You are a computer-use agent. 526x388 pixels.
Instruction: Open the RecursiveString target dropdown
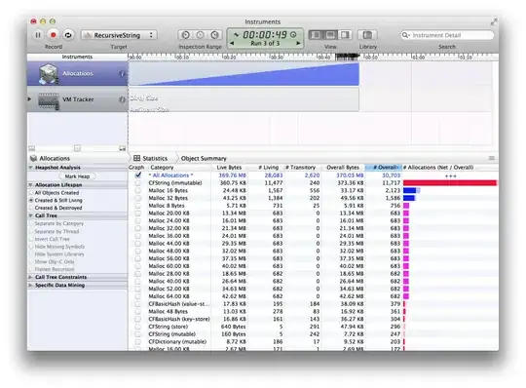pos(119,35)
